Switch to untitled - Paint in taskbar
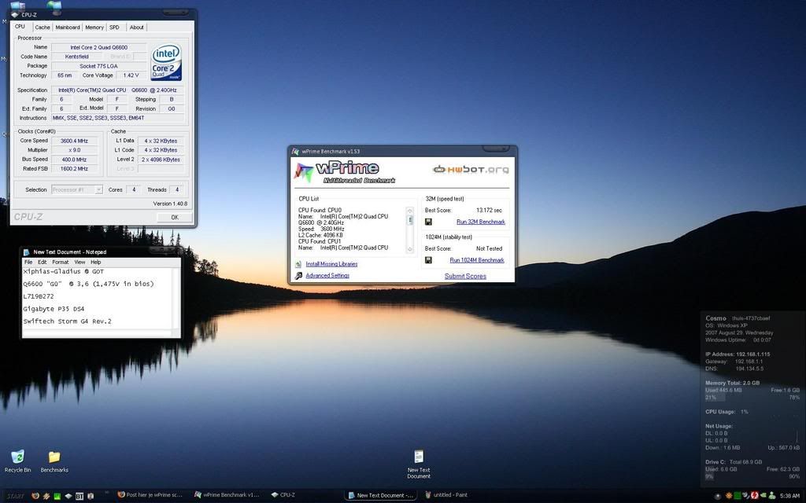The height and width of the screenshot is (503, 806). (447, 496)
